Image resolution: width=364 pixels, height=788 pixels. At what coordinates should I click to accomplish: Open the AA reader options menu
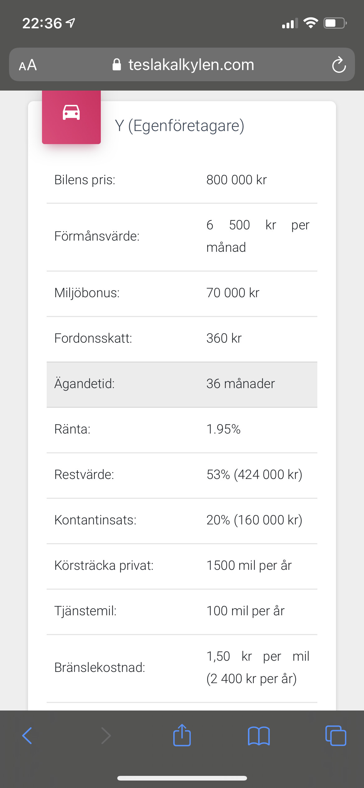[x=28, y=65]
